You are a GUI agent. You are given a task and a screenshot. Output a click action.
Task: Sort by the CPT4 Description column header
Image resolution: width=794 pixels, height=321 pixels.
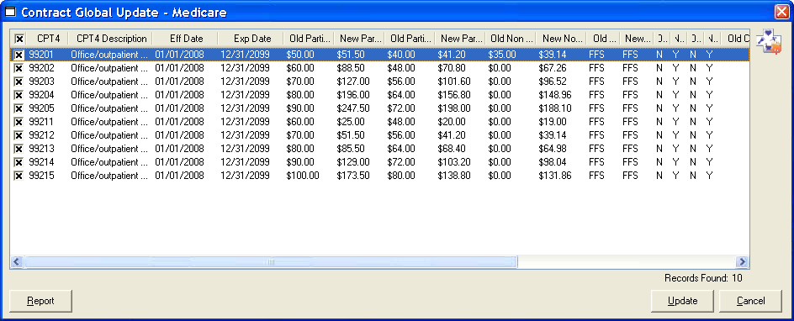[111, 39]
